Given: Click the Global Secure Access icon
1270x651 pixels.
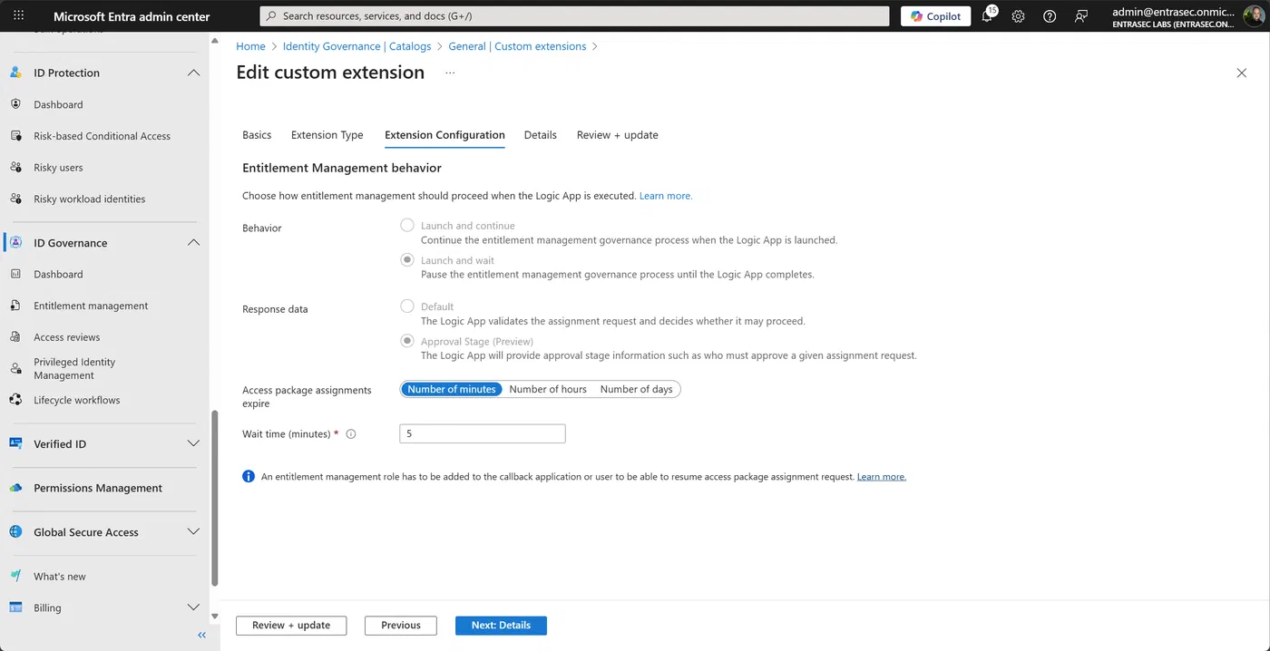Looking at the screenshot, I should coord(15,532).
